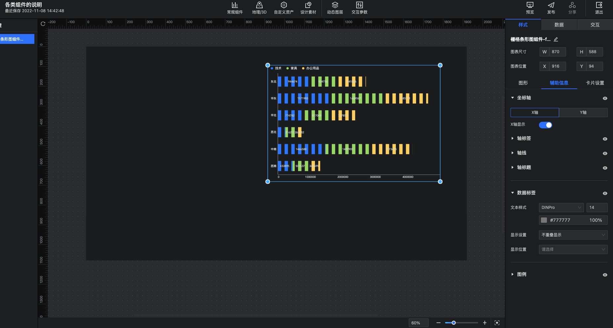Click the 办公用品 legend item in chart

310,68
